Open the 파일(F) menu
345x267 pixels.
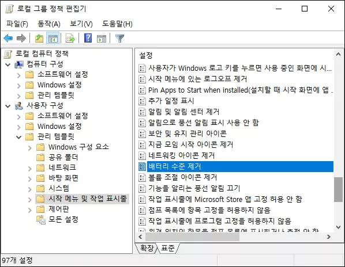[17, 24]
